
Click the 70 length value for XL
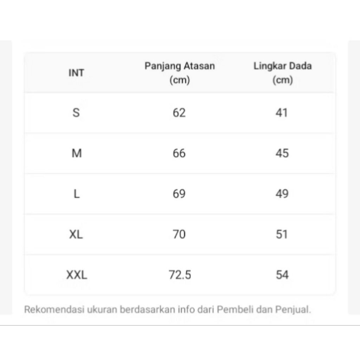click(x=179, y=234)
